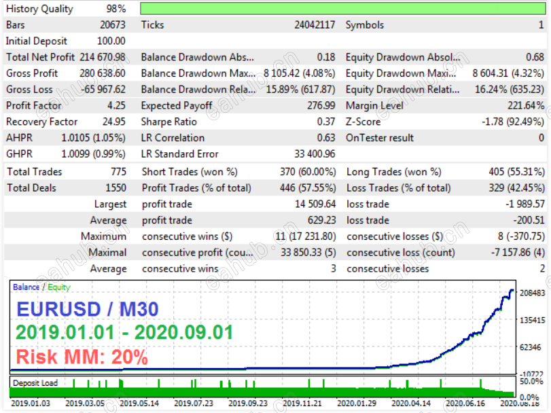Image resolution: width=551 pixels, height=413 pixels.
Task: Click the Equity legend label on chart
Action: pos(59,287)
